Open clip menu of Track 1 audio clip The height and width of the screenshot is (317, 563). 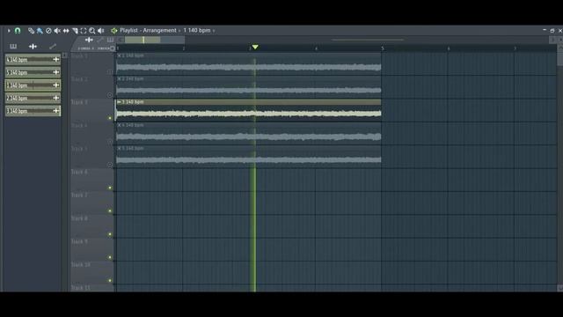(x=120, y=55)
